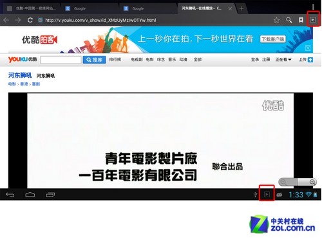
Task: Focus the Youku search input box
Action: [61, 60]
